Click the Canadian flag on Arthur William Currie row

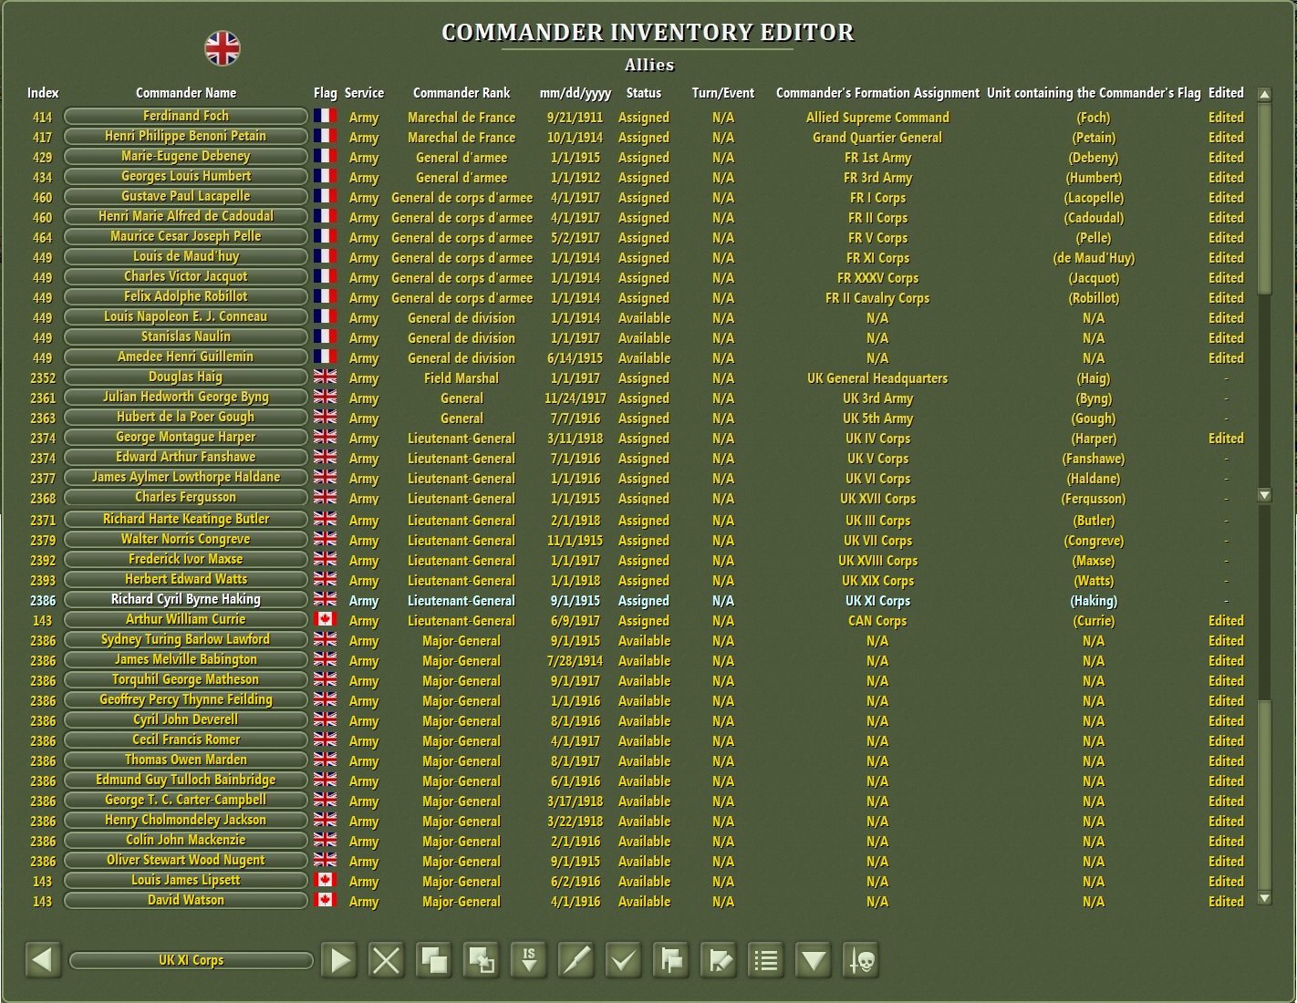tap(325, 619)
